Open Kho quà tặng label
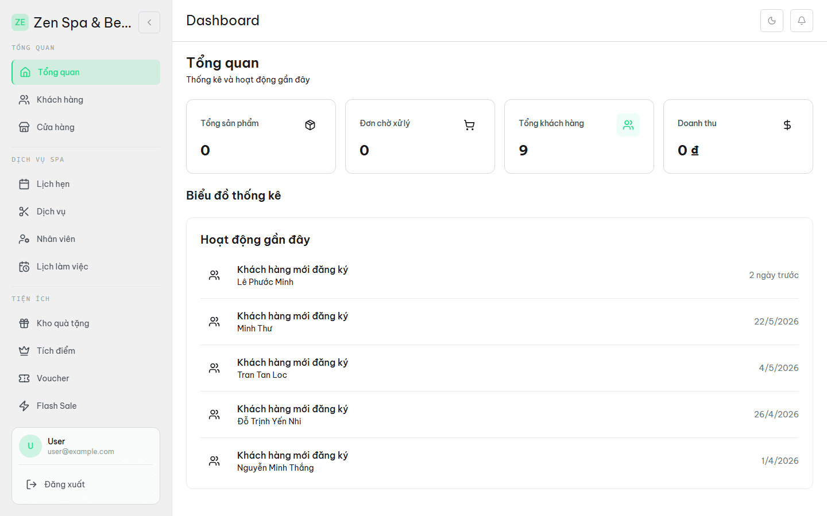 [x=63, y=323]
